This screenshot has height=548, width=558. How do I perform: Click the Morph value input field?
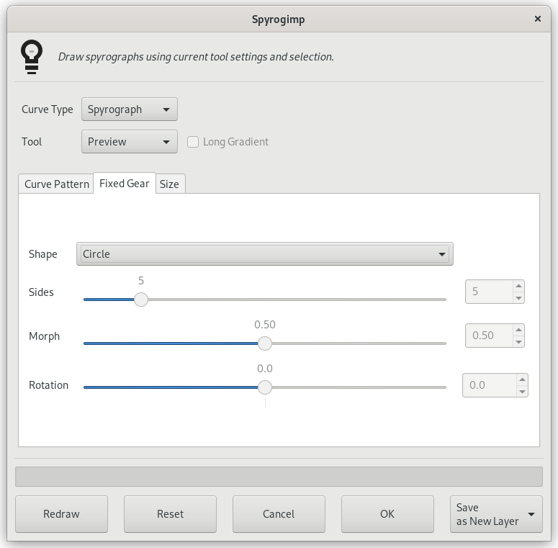point(489,336)
